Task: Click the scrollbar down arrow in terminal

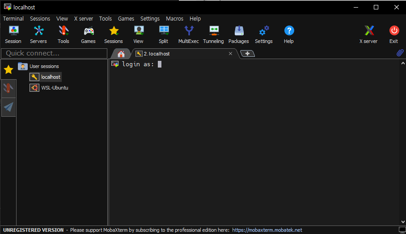Action: pos(403,221)
